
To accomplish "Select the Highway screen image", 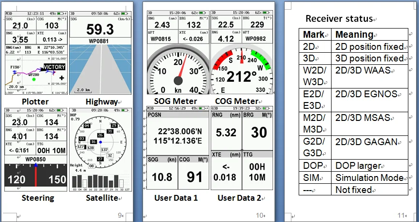I will click(x=101, y=53).
